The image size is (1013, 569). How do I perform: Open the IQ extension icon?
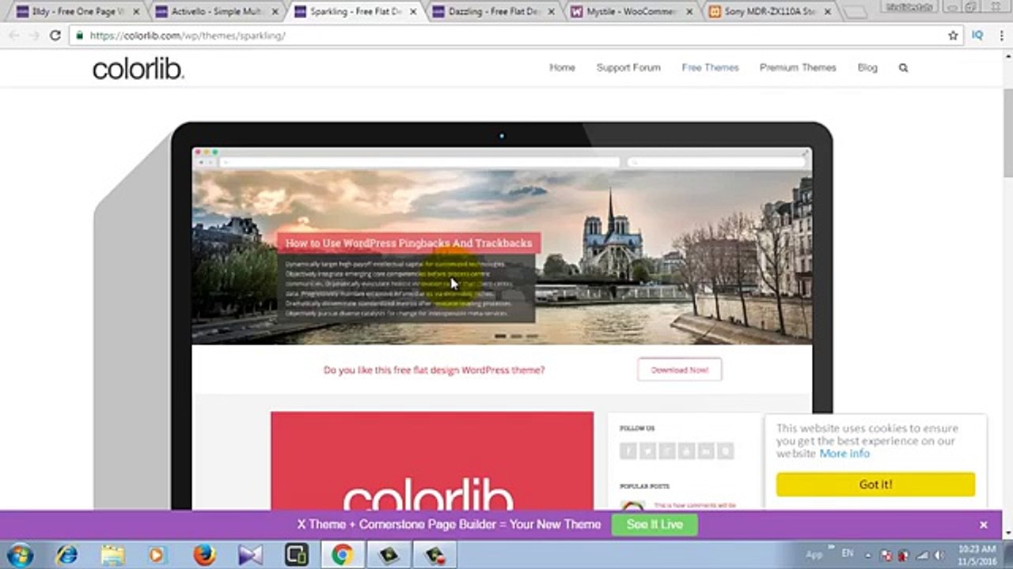pos(977,36)
